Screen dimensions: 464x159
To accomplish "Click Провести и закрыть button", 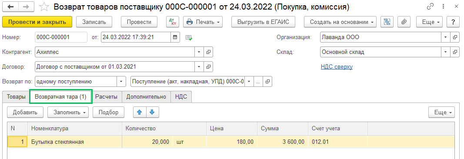I will 37,22.
